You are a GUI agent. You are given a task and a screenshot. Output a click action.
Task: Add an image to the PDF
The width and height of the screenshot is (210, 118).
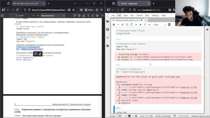pos(97,16)
